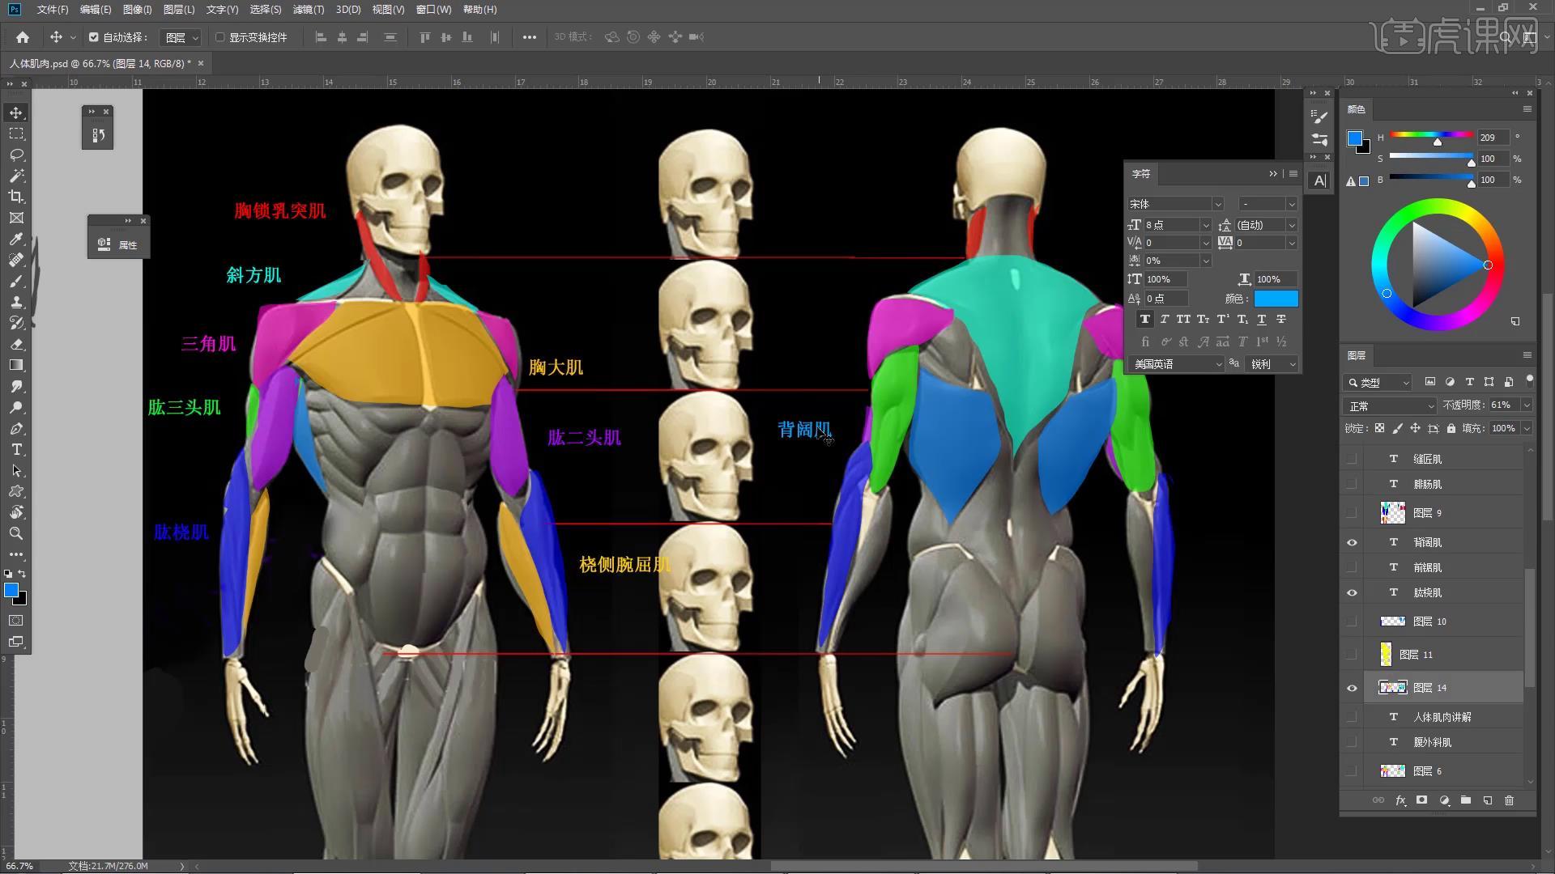Open the brush settings panel icon
Screen dimensions: 1555x874
[x=1320, y=117]
